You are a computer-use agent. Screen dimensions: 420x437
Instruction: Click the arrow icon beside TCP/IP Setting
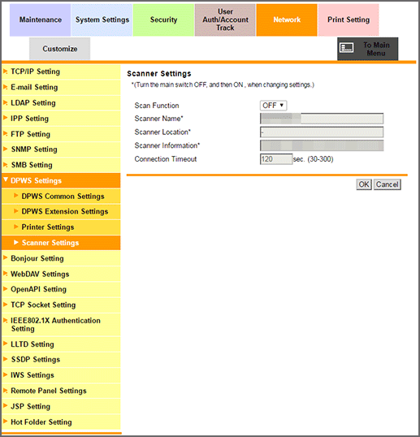pos(5,71)
